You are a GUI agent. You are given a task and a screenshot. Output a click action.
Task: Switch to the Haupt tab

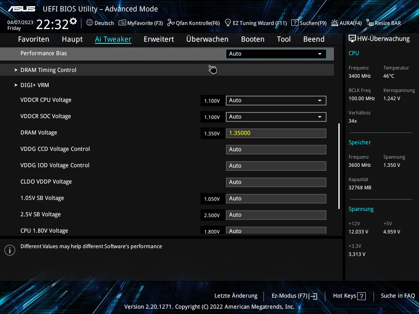click(x=72, y=39)
